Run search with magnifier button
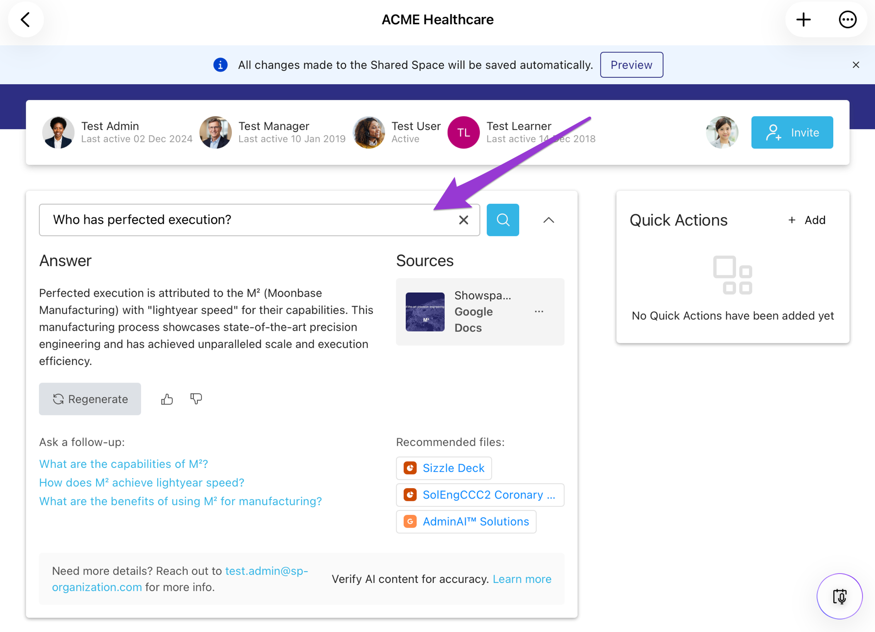 (503, 220)
